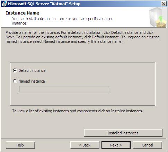Click the header subtitle about default or named instance
Viewport: 168px width, 152px height.
[63, 21]
